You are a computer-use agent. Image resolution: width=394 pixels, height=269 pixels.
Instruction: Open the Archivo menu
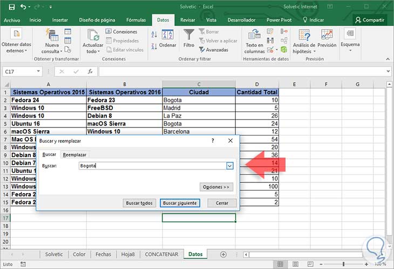click(x=12, y=20)
